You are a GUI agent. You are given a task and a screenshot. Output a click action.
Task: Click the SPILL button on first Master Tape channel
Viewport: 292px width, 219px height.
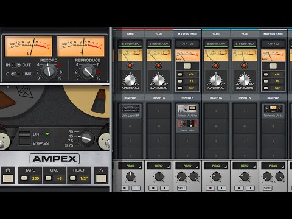pos(181,188)
